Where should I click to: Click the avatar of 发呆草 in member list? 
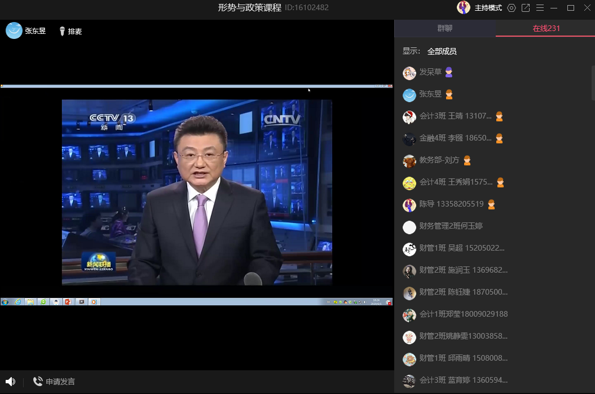coord(409,73)
